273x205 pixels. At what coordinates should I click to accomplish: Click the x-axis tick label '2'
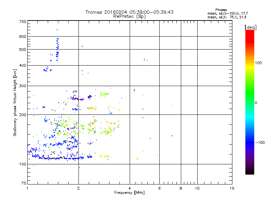[78, 188]
